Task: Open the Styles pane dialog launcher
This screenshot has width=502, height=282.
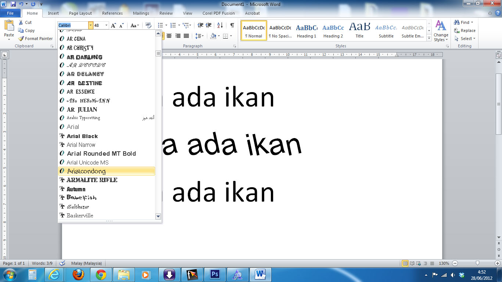Action: (447, 47)
